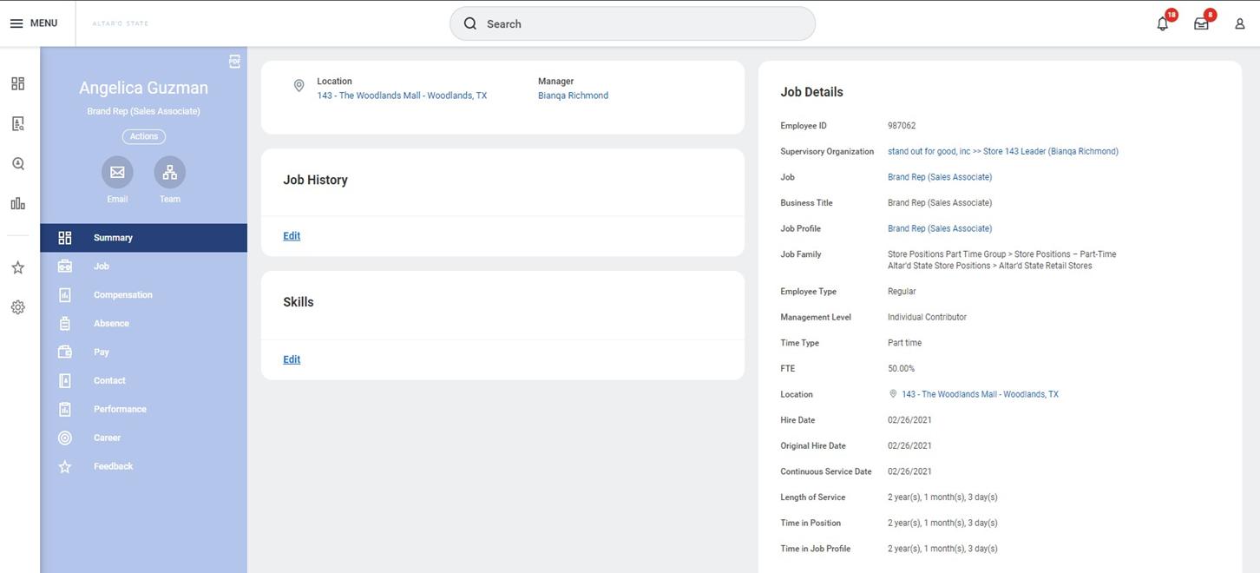The width and height of the screenshot is (1260, 573).
Task: Open the Brand Rep (Sales Associate) job profile link
Action: point(939,227)
